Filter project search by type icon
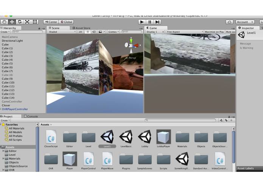Image resolution: width=263 pixels, height=187 pixels. [221, 120]
